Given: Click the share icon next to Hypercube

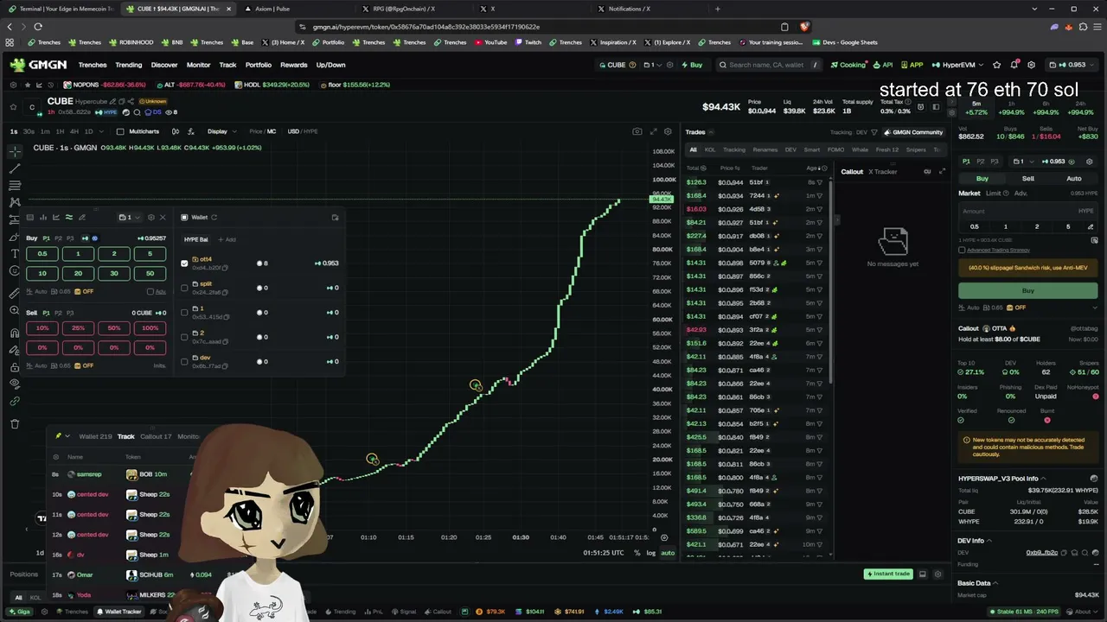Looking at the screenshot, I should pos(131,101).
